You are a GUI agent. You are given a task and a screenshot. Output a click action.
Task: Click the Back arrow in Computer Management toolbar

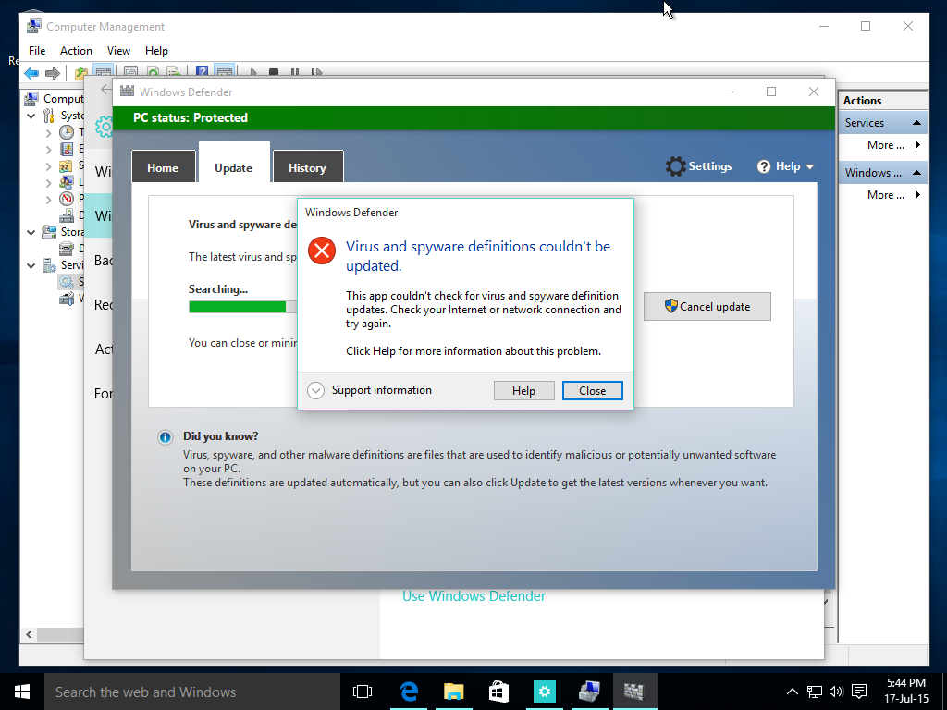(x=31, y=73)
